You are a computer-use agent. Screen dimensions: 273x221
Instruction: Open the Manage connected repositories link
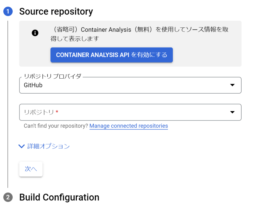point(129,126)
